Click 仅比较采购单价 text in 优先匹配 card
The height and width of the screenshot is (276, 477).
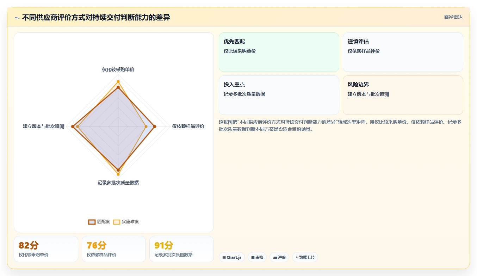pyautogui.click(x=240, y=51)
